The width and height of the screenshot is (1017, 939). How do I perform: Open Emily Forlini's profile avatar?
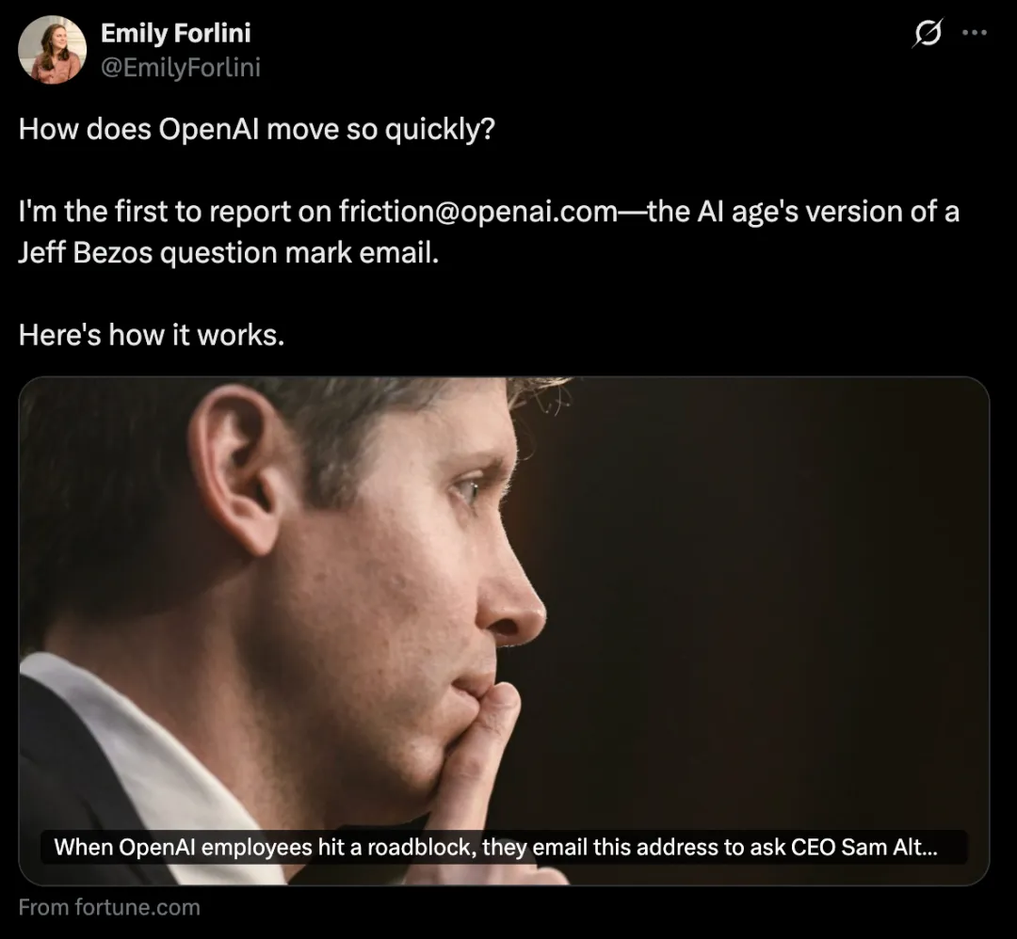coord(52,50)
